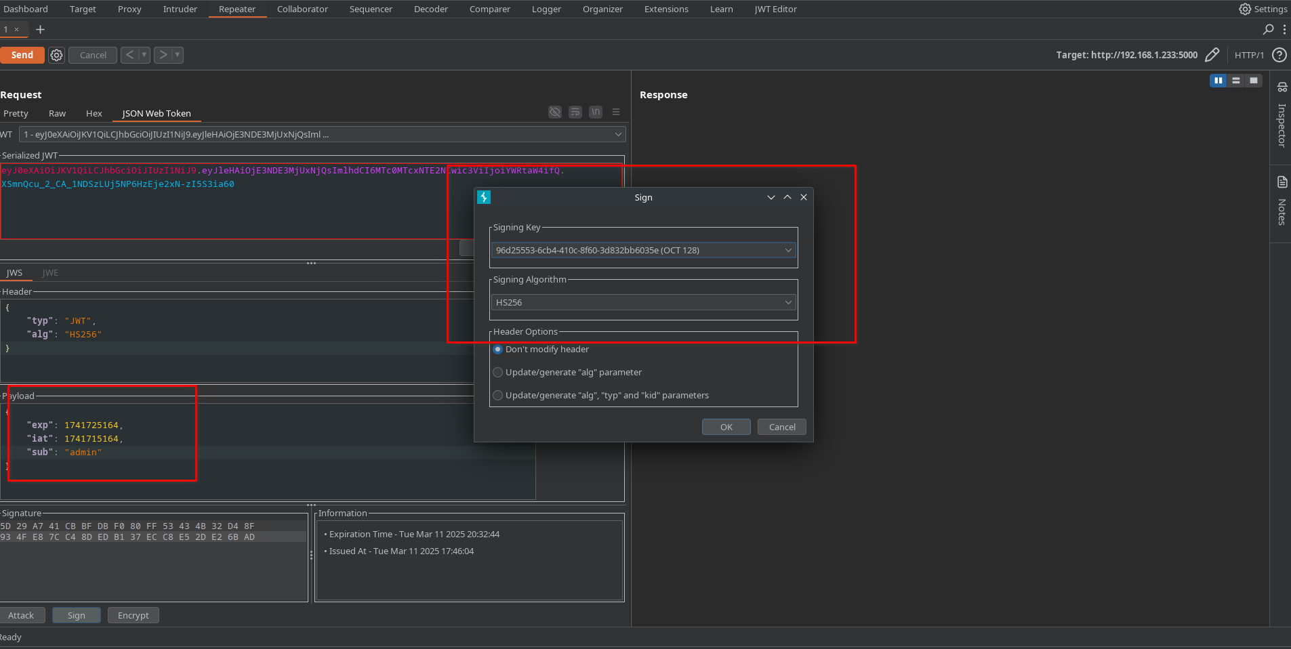Click OK in the Sign dialog

[x=726, y=427]
